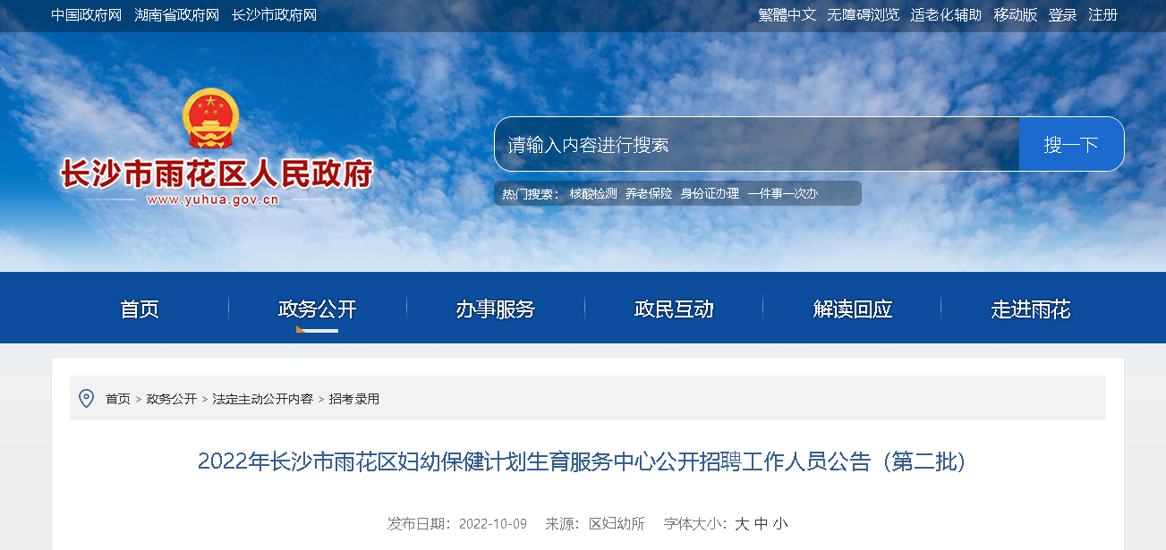Enable 适老化辅助 mode
Viewport: 1166px width, 550px height.
point(946,15)
